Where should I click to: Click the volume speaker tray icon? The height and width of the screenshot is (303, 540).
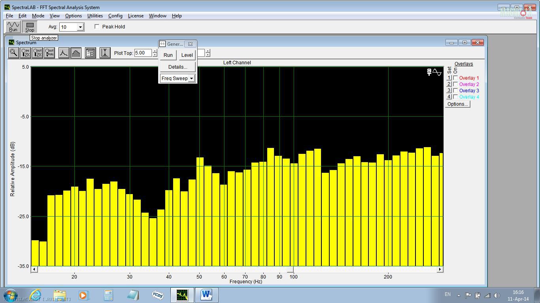497,295
